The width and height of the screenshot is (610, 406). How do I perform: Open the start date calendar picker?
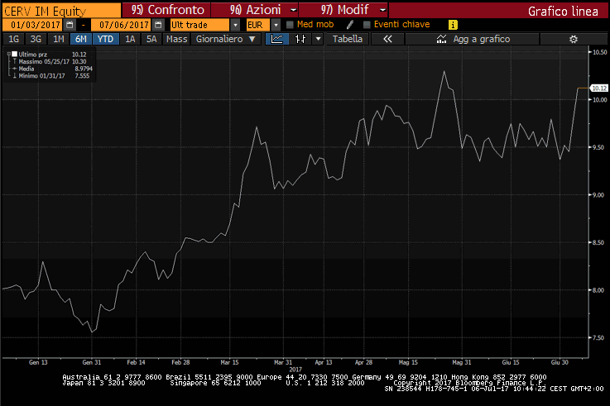coord(70,25)
